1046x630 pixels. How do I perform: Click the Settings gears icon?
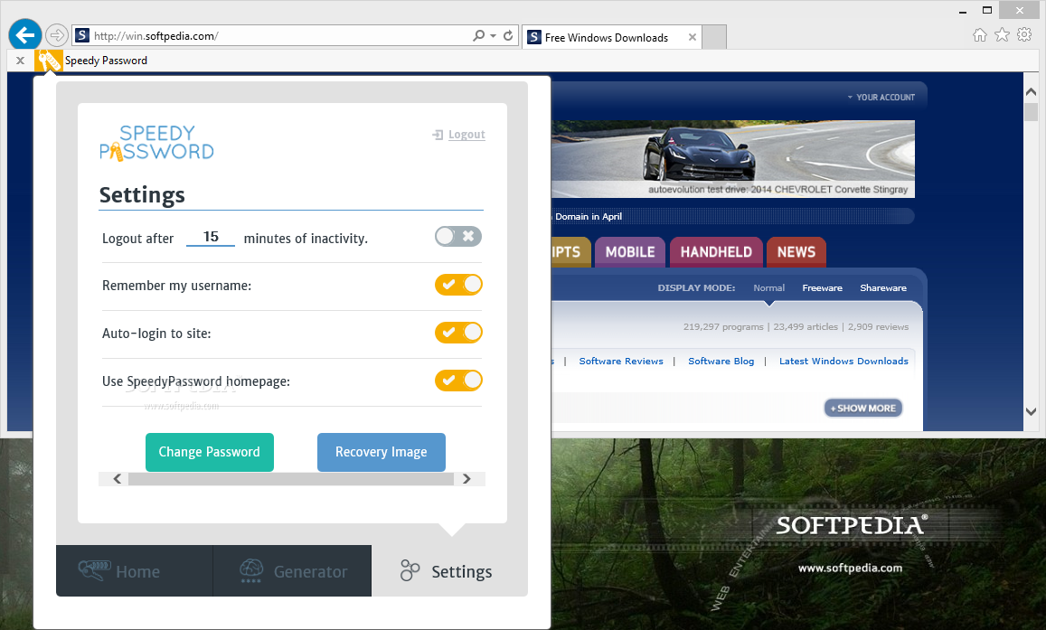410,570
